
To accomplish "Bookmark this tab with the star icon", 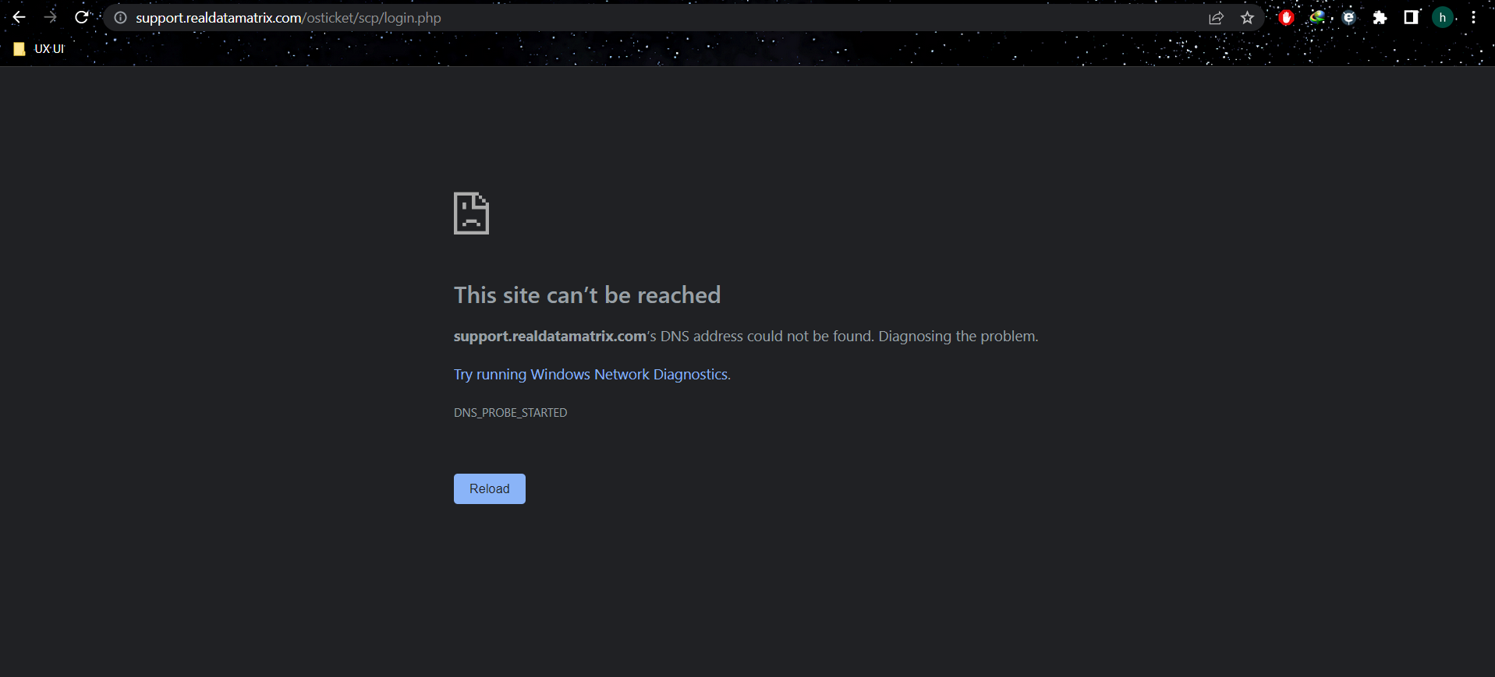I will coord(1247,18).
